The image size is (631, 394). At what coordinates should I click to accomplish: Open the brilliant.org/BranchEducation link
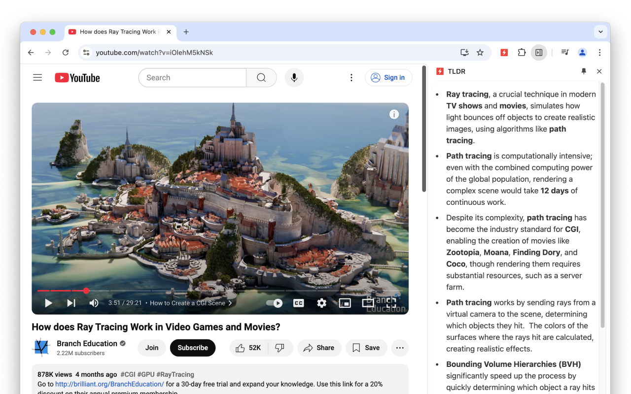[x=109, y=384]
